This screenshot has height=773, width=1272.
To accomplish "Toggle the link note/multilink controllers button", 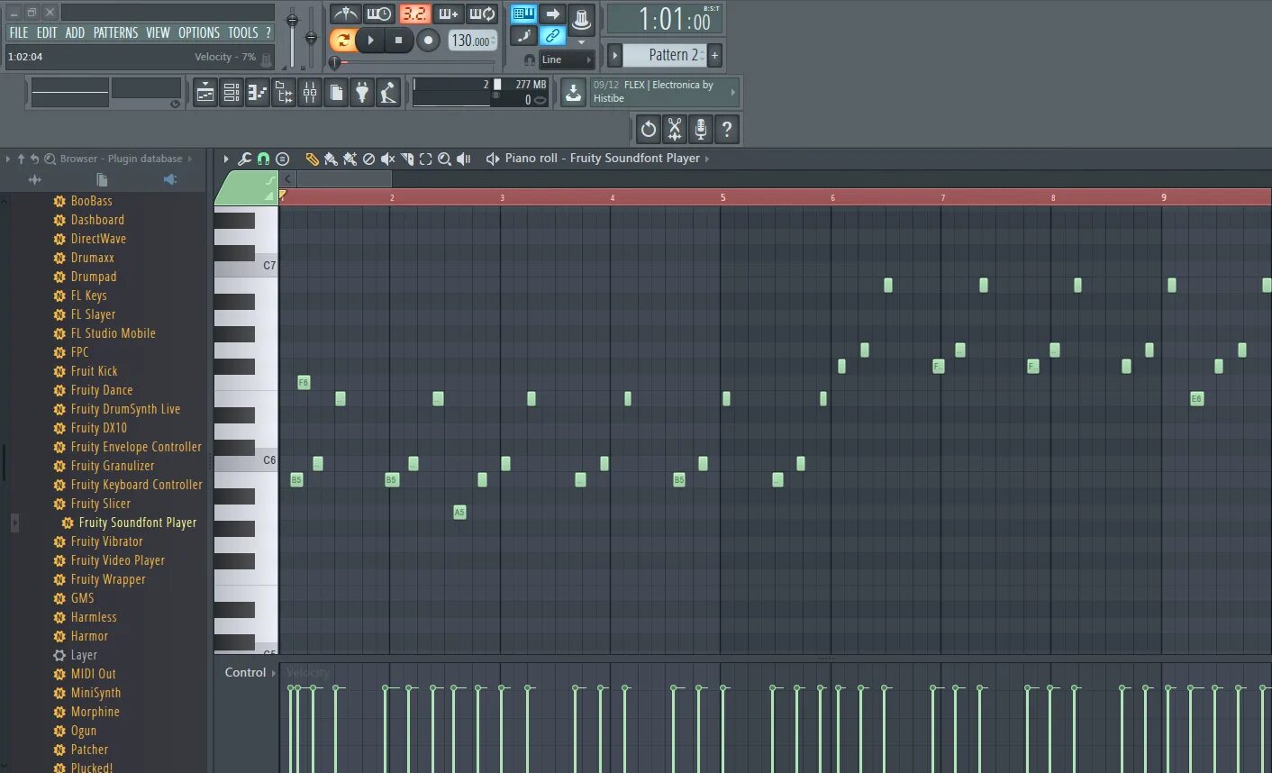I will (552, 36).
